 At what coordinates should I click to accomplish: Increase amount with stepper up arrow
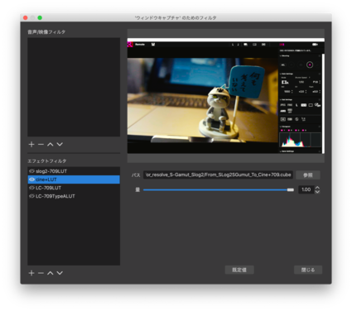tap(317, 188)
